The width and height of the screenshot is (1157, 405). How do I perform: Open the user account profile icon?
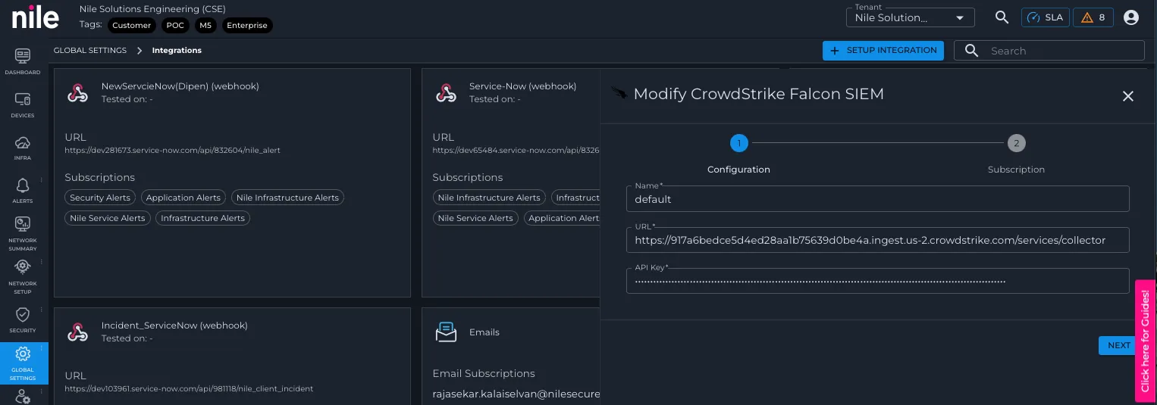pos(1131,17)
